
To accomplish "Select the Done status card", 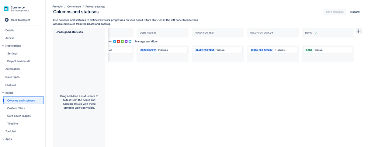I will click(328, 50).
